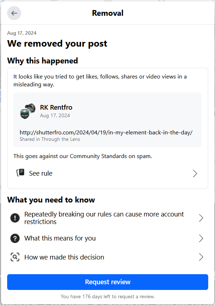Expand the account restrictions row chevron

[x=201, y=218]
